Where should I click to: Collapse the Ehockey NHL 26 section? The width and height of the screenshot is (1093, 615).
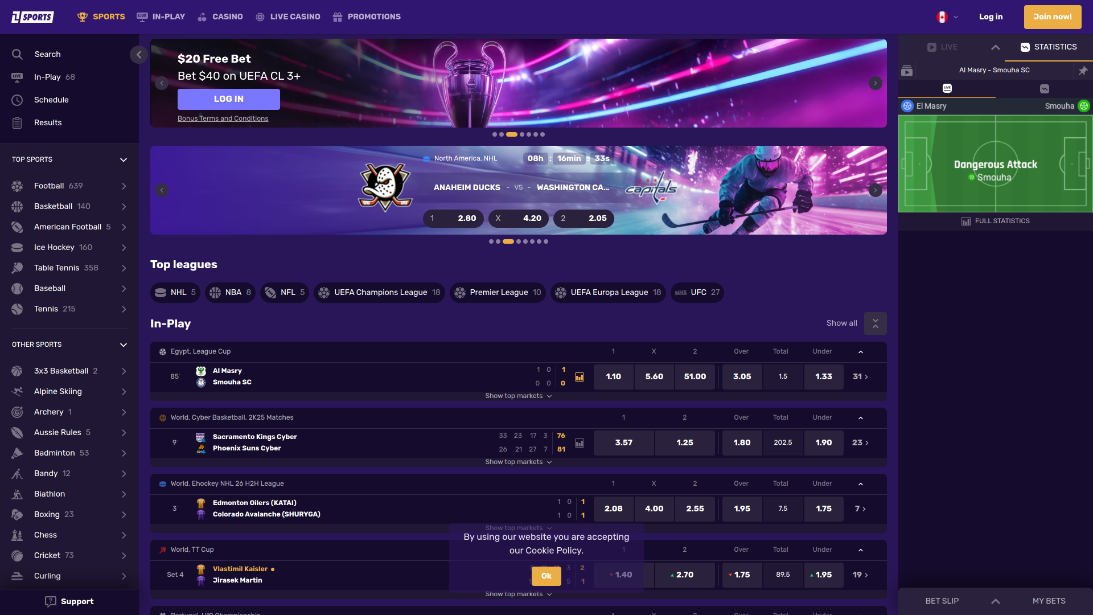pyautogui.click(x=861, y=484)
